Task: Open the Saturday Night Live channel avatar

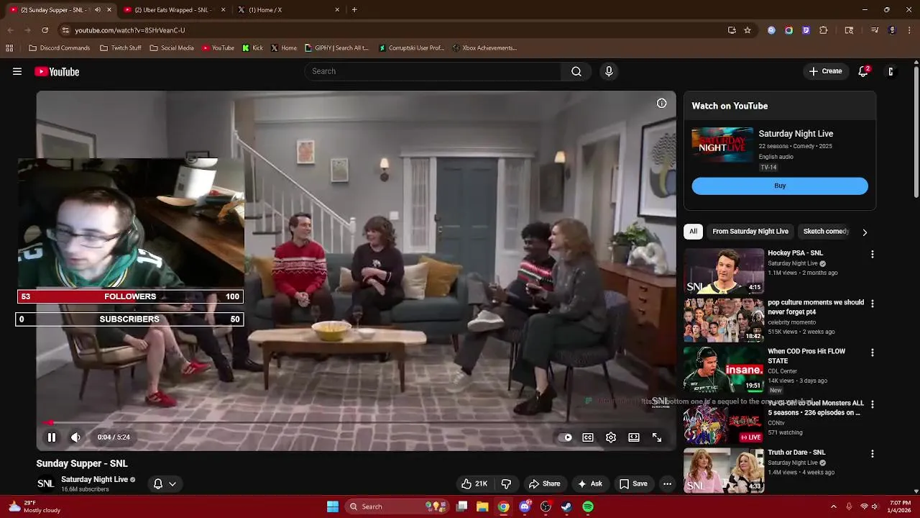Action: [45, 483]
